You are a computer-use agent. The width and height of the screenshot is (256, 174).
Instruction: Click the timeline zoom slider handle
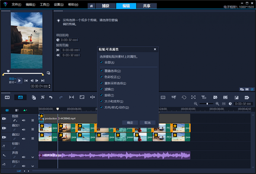pyautogui.click(x=207, y=104)
